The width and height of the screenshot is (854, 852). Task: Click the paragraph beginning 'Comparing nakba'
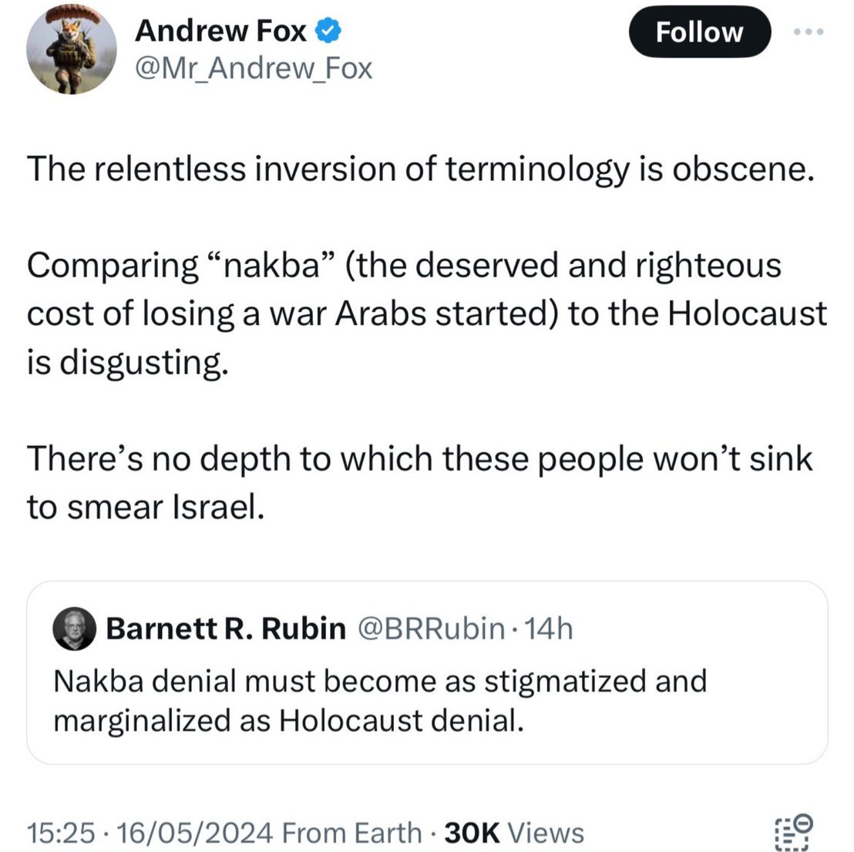click(427, 314)
